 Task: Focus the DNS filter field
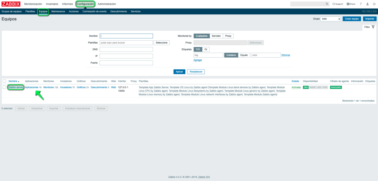click(126, 49)
